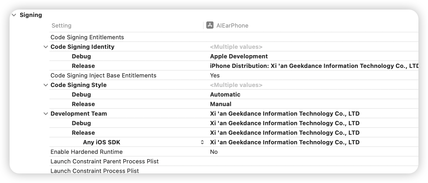The height and width of the screenshot is (183, 428).
Task: Change Code Signing Inject Base Entitlements Yes value
Action: click(215, 75)
